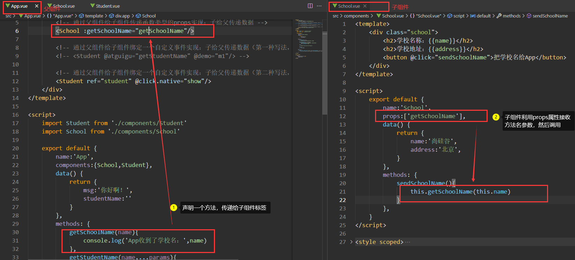Click the Split Editor Right icon
Viewport: 575px width, 260px height.
pos(310,6)
